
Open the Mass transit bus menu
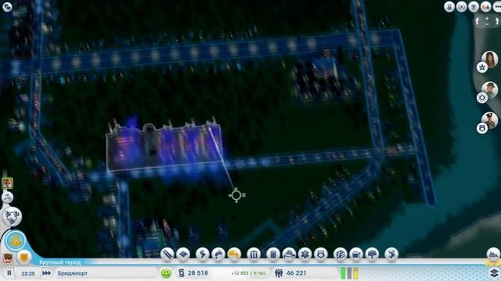point(356,254)
